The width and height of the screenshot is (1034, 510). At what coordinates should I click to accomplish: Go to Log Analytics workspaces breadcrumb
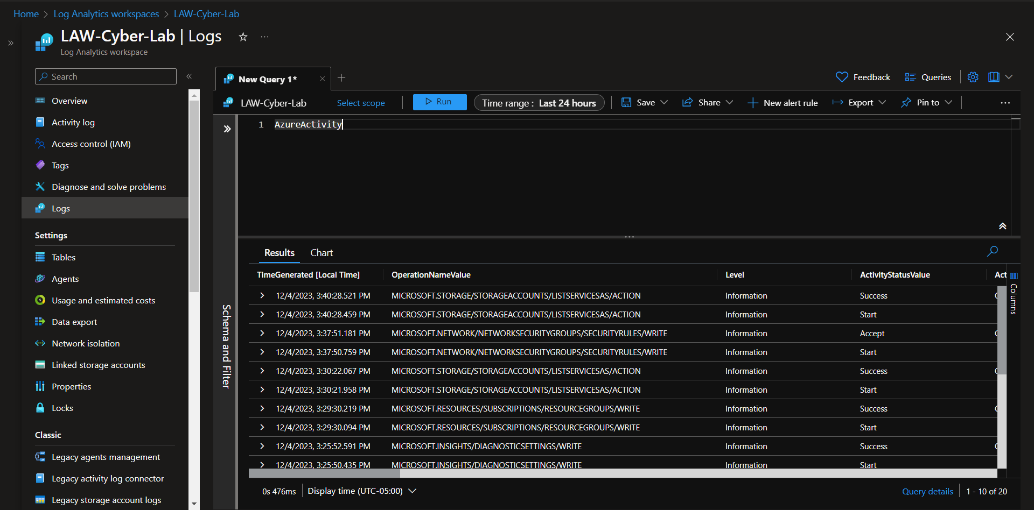click(106, 14)
